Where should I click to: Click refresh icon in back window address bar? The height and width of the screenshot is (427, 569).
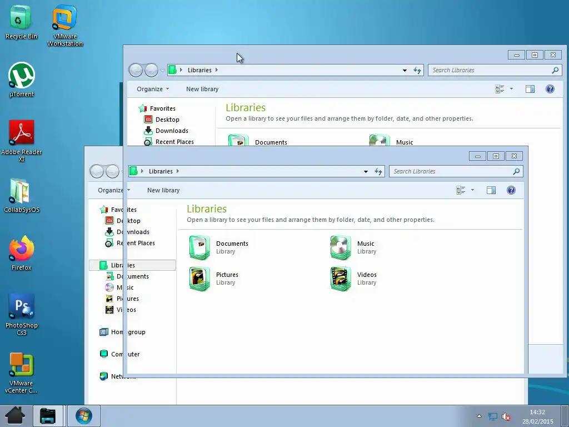(x=417, y=70)
